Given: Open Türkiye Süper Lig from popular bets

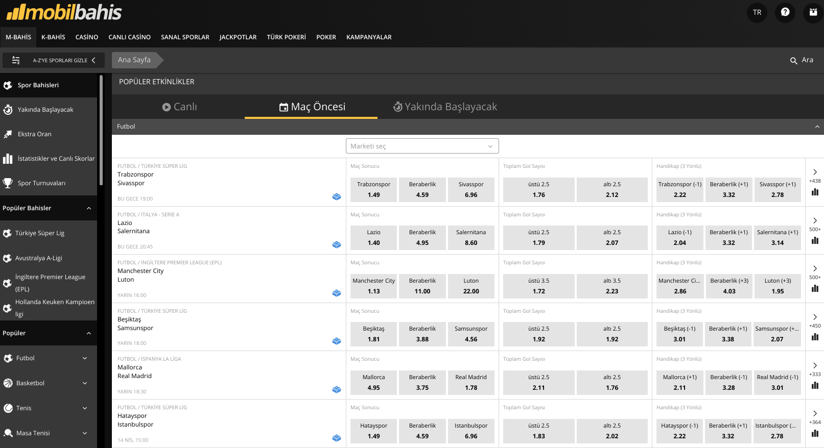Looking at the screenshot, I should pos(40,233).
